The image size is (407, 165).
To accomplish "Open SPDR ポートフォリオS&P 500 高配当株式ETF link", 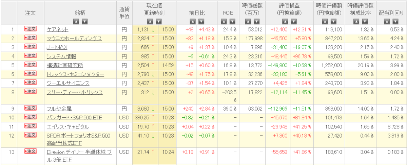I will [79, 139].
